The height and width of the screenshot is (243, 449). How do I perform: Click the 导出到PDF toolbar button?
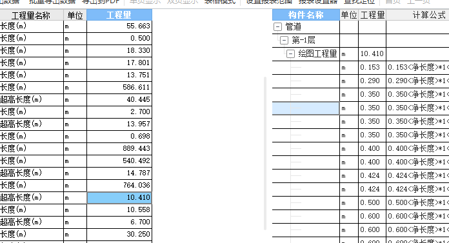point(101,2)
